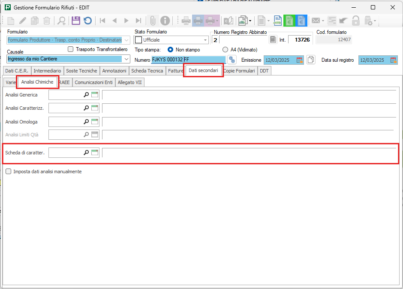Click the purple save floppy disk icon
The height and width of the screenshot is (289, 403).
click(76, 20)
